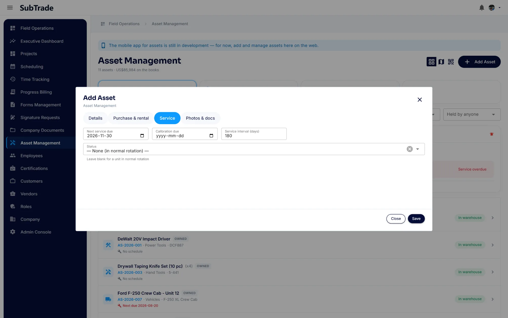Expand the DeWalt 20V Impact Driver row chevron

pyautogui.click(x=493, y=245)
